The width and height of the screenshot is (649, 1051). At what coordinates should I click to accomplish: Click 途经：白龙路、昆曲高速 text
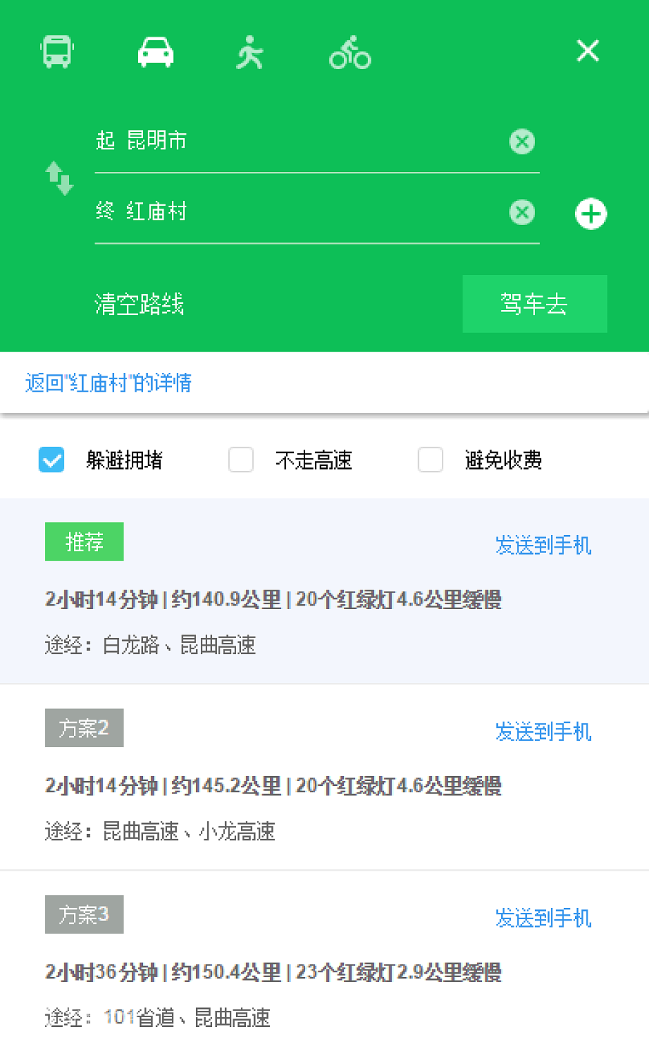[x=151, y=645]
